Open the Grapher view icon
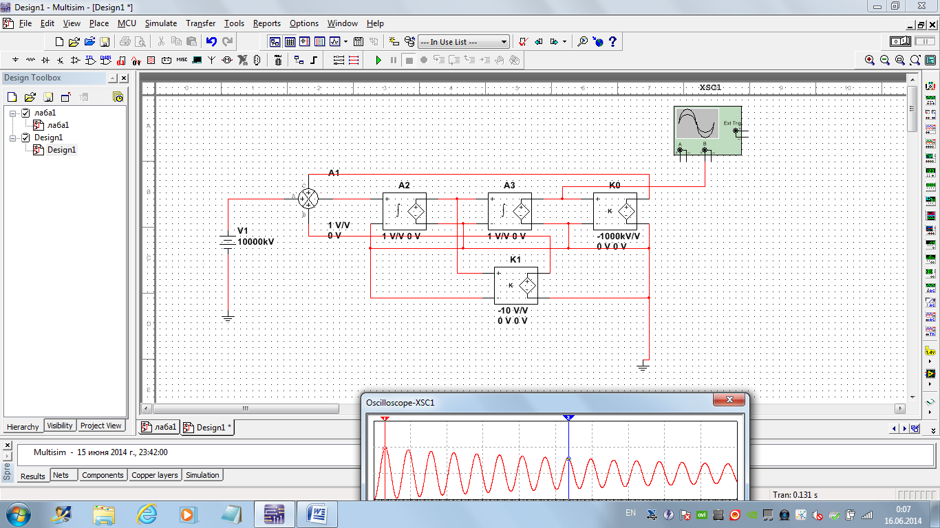This screenshot has width=940, height=528. click(x=335, y=42)
